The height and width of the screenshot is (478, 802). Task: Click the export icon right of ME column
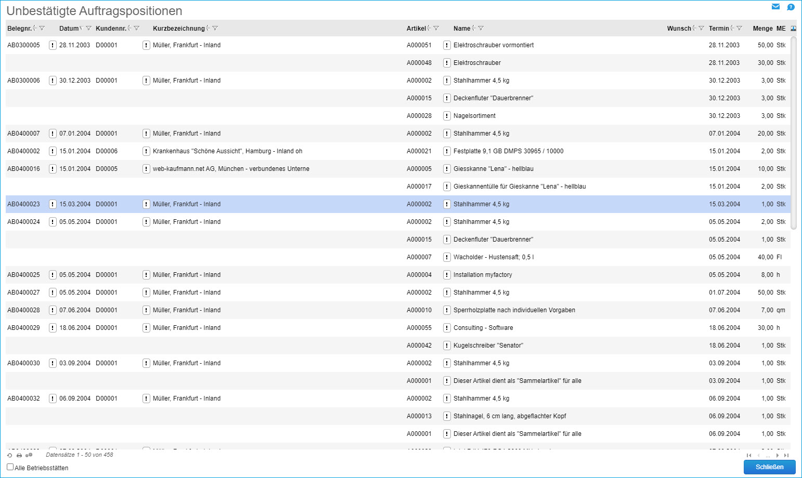[793, 29]
